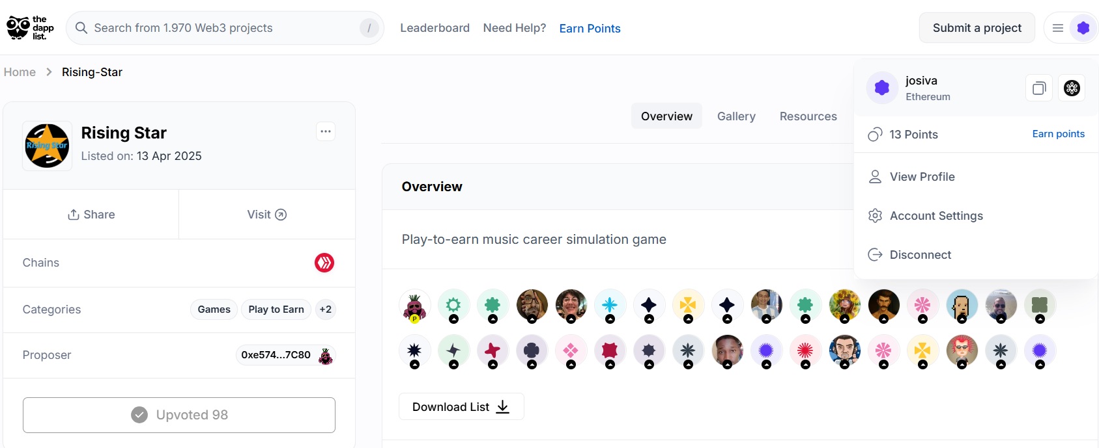
Task: Click the Listed on: 13 Apr 2025 text
Action: pos(141,156)
